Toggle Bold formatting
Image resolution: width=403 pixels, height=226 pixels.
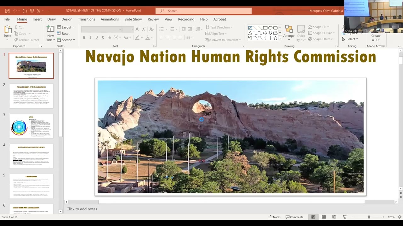click(x=84, y=38)
